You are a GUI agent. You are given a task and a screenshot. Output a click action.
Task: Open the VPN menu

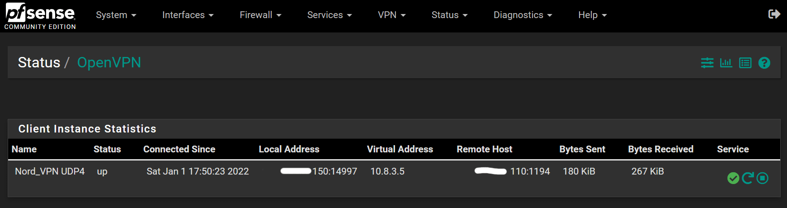tap(391, 15)
